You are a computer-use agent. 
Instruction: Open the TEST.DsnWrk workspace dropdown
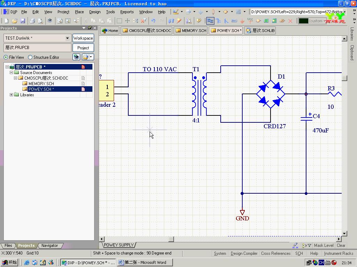[67, 38]
